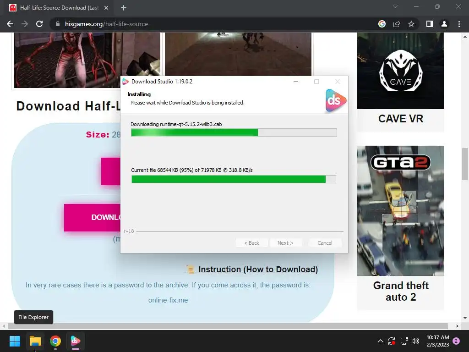Click the Google icon in the address bar
This screenshot has height=352, width=469.
point(382,24)
